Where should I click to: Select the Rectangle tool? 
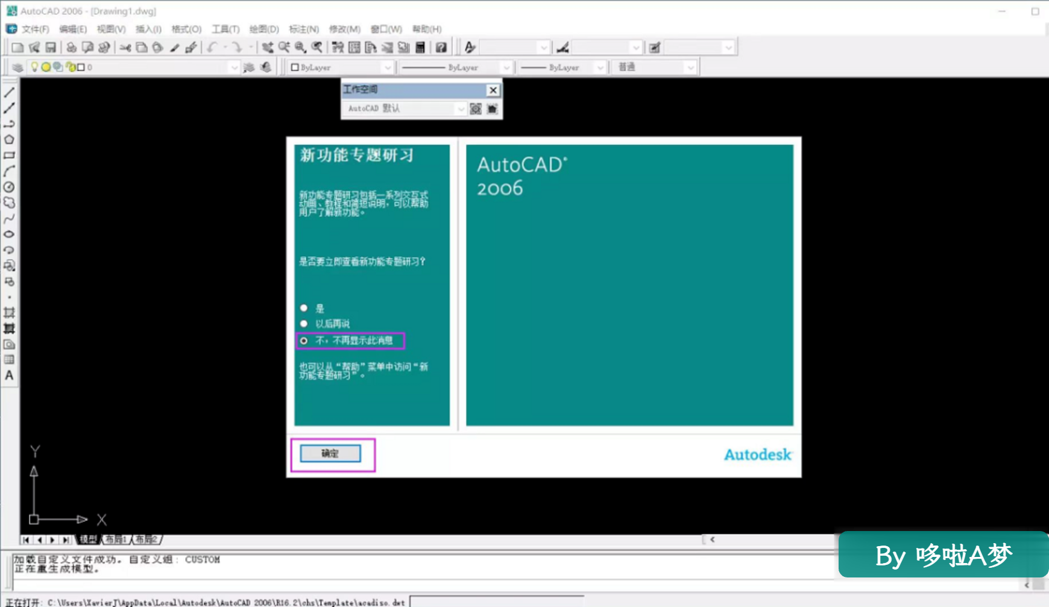pyautogui.click(x=9, y=156)
